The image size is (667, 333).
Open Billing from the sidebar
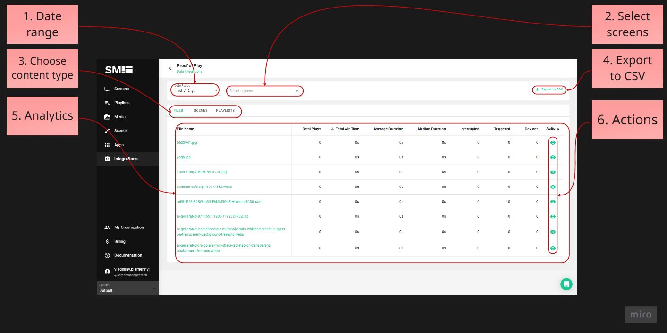108,241
